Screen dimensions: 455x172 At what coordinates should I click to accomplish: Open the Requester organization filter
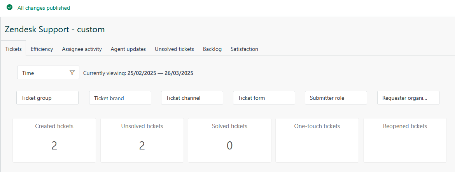tap(408, 98)
